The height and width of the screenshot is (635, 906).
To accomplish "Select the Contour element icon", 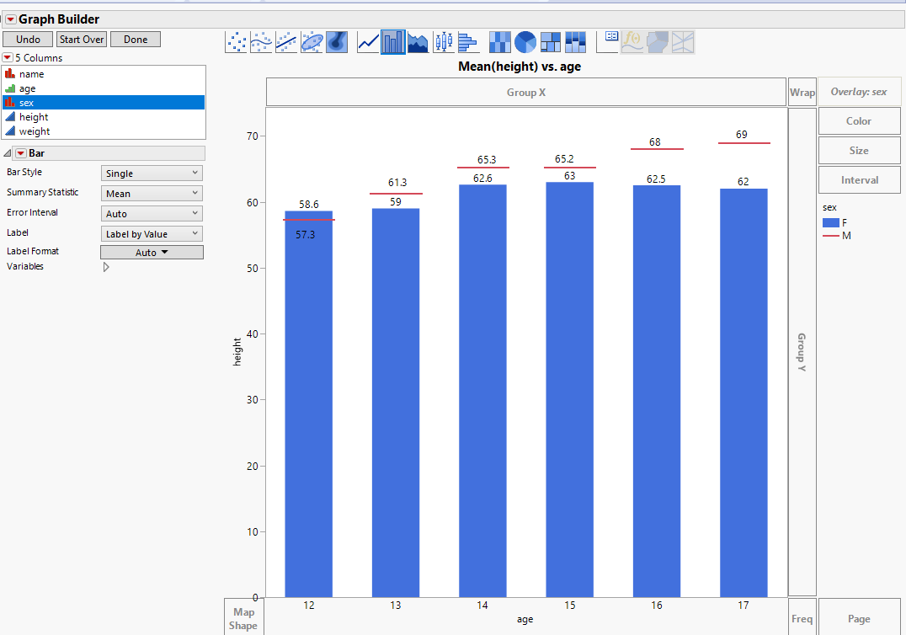I will tap(336, 41).
